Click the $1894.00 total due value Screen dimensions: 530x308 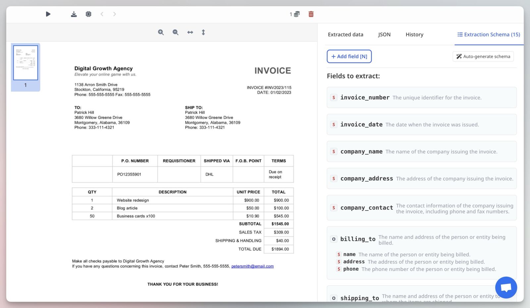(x=280, y=249)
